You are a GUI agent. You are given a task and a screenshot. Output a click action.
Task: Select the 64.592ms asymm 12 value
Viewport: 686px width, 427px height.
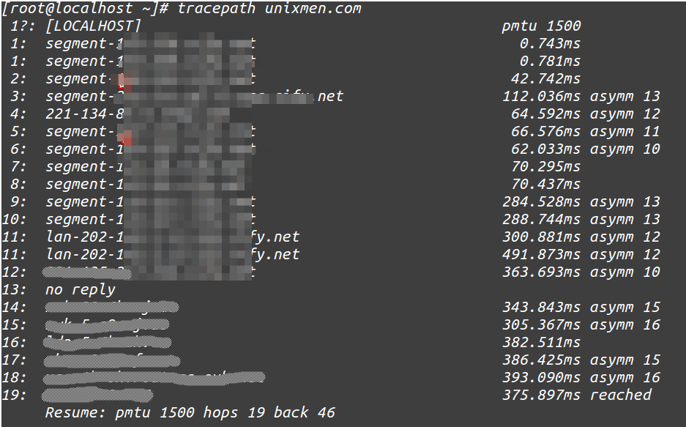click(x=586, y=114)
